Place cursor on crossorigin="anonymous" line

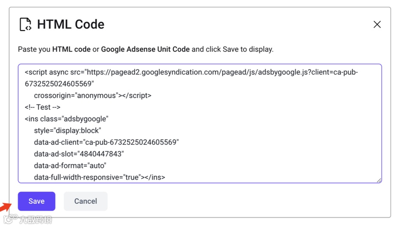click(x=92, y=96)
